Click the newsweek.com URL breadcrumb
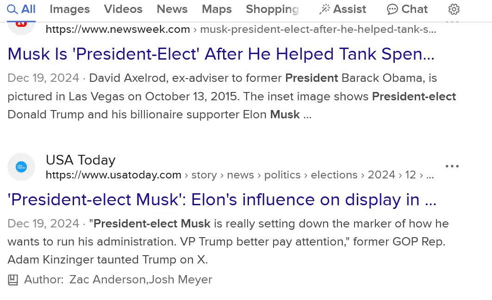The image size is (492, 300). (118, 30)
